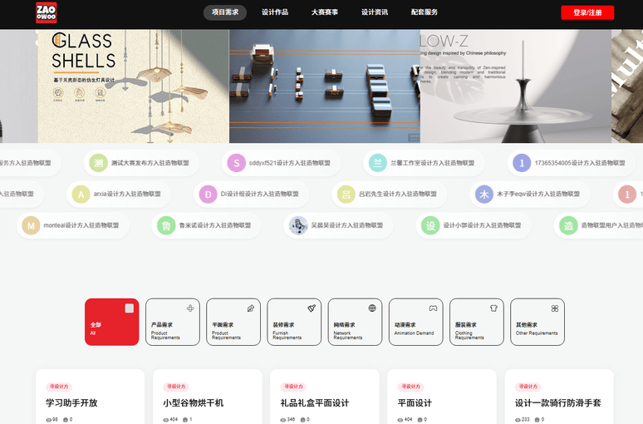Select the 动漫需求 Animation Demand gamepad icon
The height and width of the screenshot is (424, 643).
pos(433,308)
